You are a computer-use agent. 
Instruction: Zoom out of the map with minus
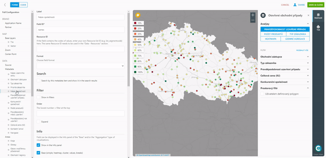pyautogui.click(x=253, y=20)
